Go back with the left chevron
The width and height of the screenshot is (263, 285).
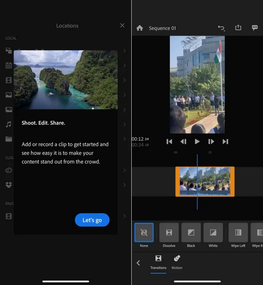pos(138,263)
